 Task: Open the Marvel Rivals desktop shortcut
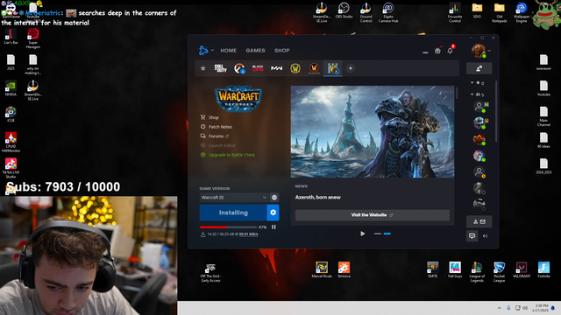(x=322, y=269)
